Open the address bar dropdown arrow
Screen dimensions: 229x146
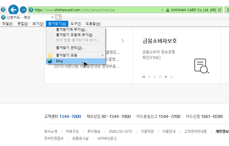(162, 10)
